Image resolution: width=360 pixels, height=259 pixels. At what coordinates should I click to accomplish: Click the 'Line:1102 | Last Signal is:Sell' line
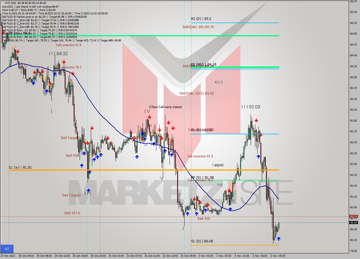pyautogui.click(x=30, y=6)
